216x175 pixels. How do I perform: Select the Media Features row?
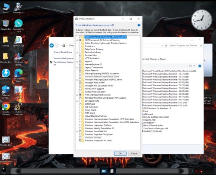92,70
